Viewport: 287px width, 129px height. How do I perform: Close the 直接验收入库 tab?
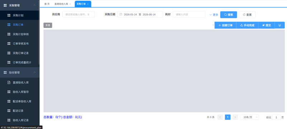tap(70, 4)
